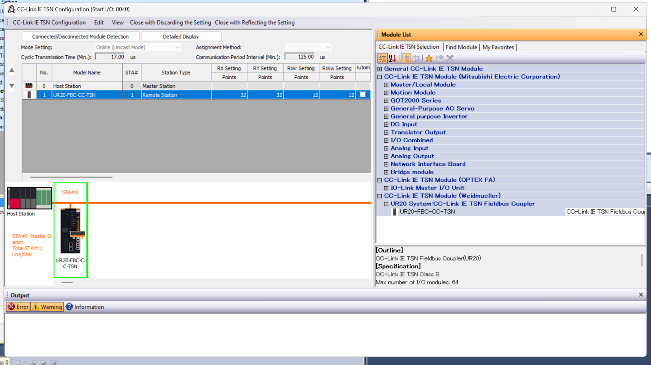Expand the General purpose Inverter node

click(386, 117)
